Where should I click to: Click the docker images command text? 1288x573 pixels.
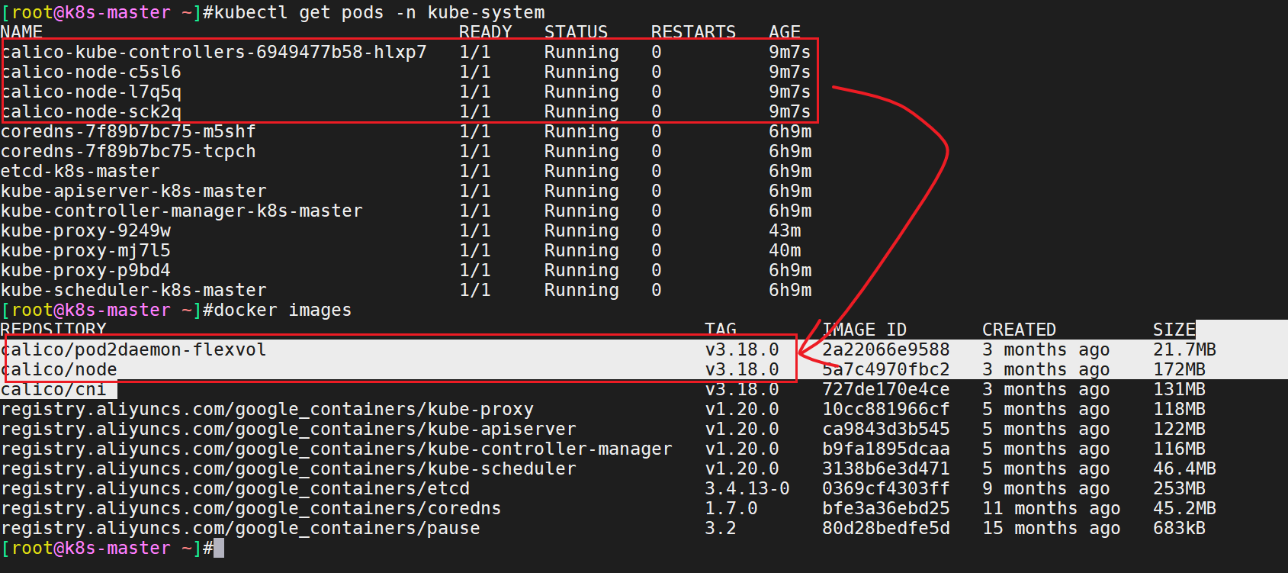click(283, 310)
